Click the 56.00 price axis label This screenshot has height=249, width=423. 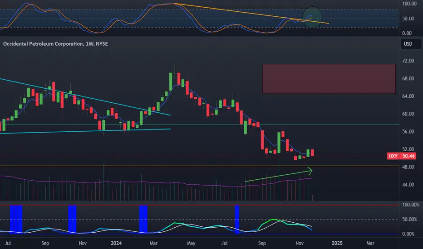click(408, 132)
